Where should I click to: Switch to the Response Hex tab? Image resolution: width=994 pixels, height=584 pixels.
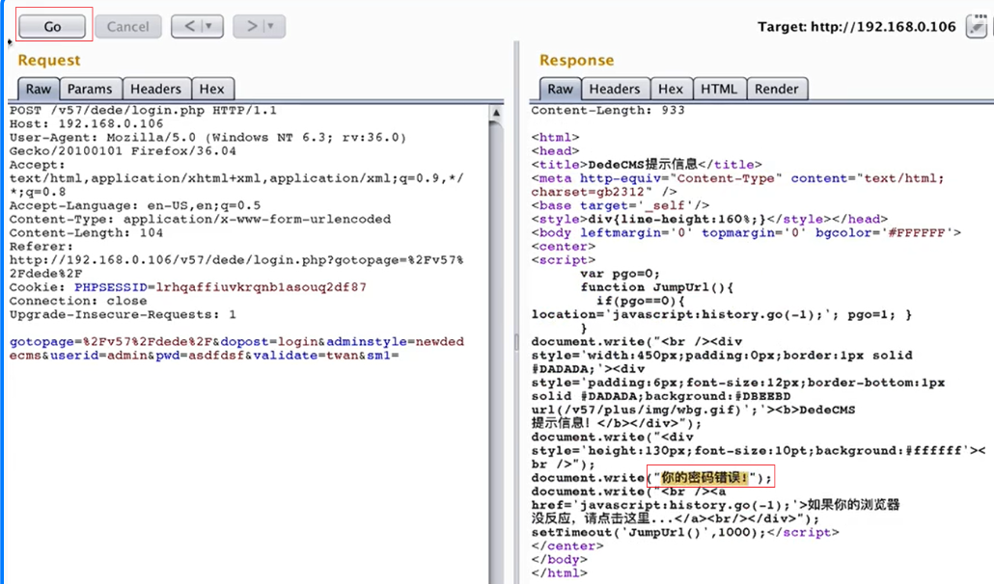(x=670, y=90)
